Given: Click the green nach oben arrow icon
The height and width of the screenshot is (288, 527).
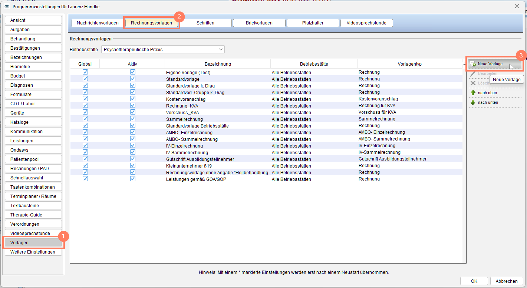Looking at the screenshot, I should [473, 93].
